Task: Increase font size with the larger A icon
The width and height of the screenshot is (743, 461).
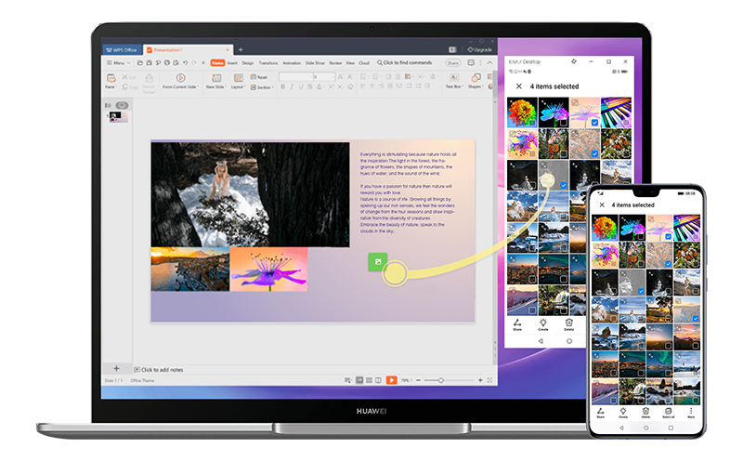Action: (x=341, y=76)
